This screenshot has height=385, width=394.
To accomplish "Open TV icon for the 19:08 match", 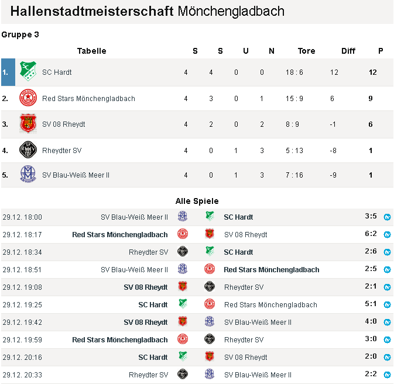I will pyautogui.click(x=387, y=287).
